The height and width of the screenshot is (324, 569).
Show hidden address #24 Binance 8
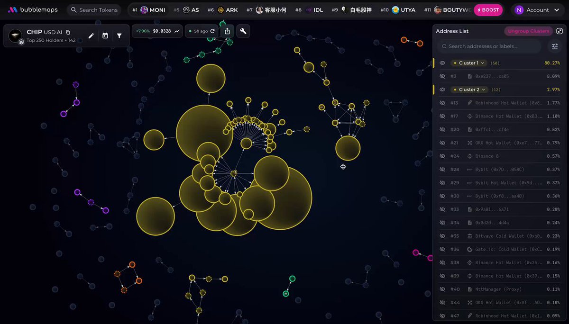pos(442,156)
